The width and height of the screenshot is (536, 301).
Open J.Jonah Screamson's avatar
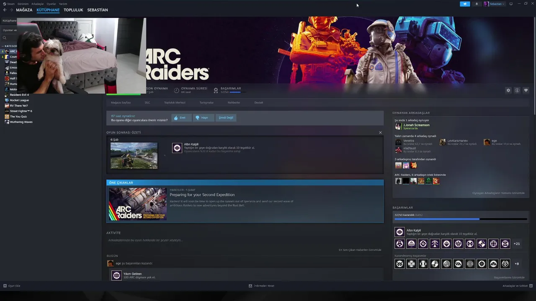398,126
